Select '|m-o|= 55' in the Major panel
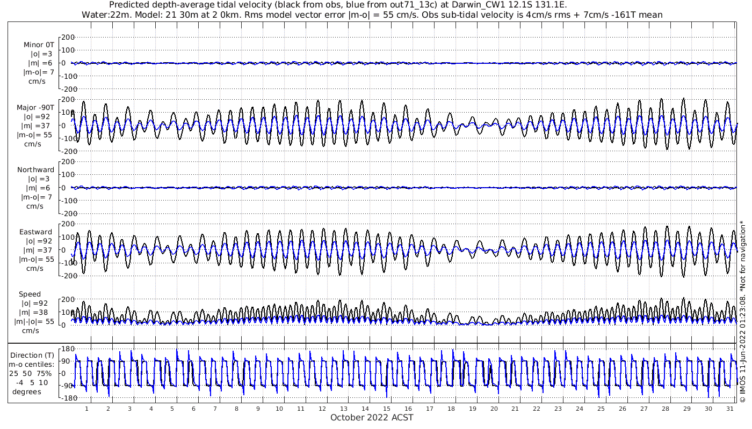 [35, 135]
